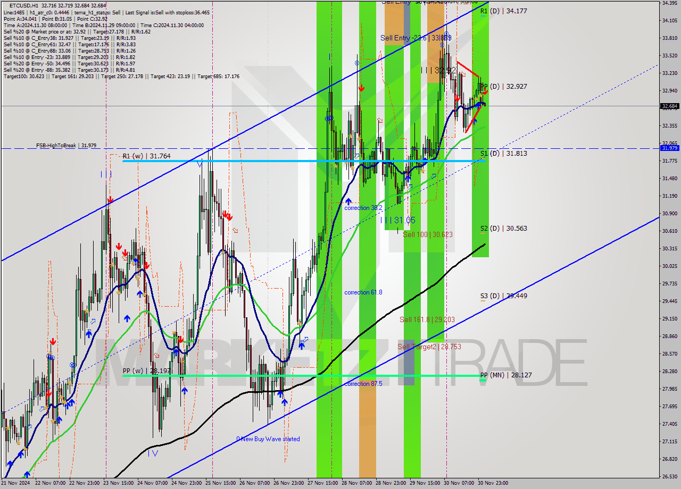Click the 29.150 price axis value
The image size is (681, 489).
[669, 318]
